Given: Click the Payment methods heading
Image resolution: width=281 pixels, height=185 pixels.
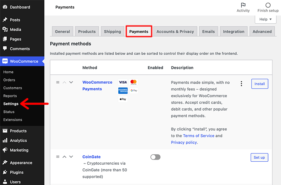Looking at the screenshot, I should (70, 44).
